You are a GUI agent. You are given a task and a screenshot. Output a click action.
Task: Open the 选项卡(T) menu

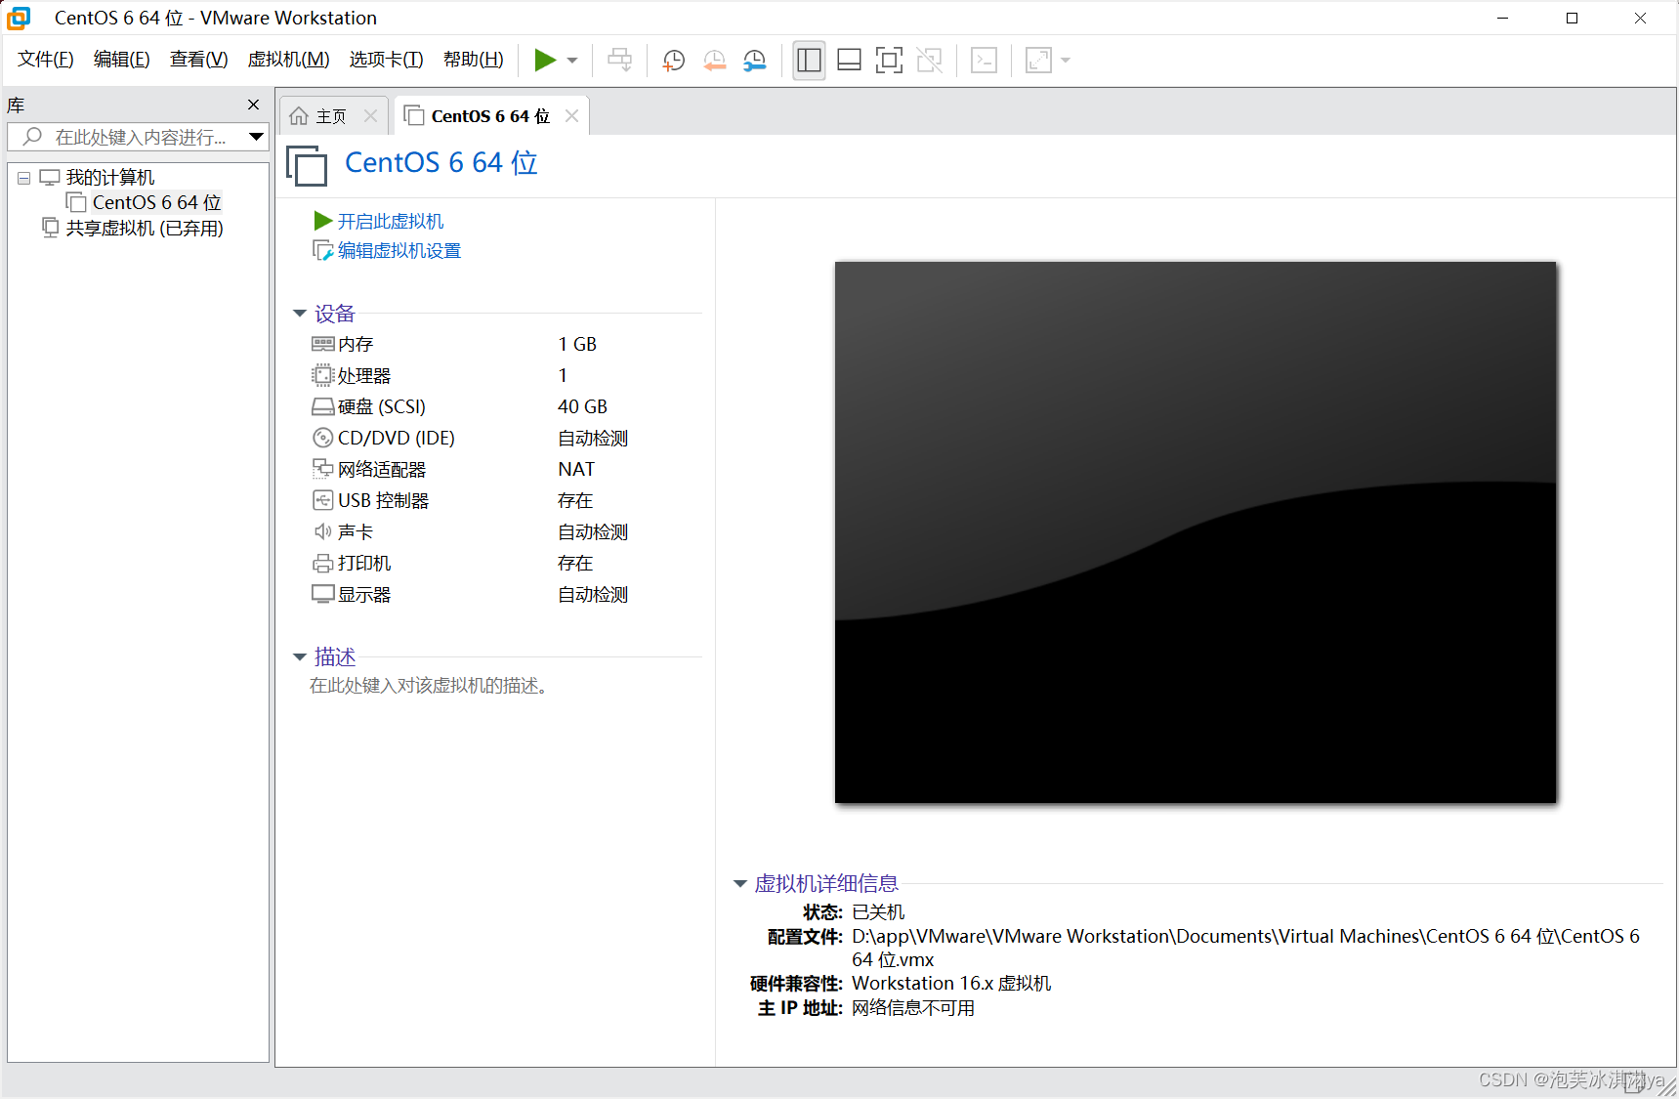[x=386, y=60]
